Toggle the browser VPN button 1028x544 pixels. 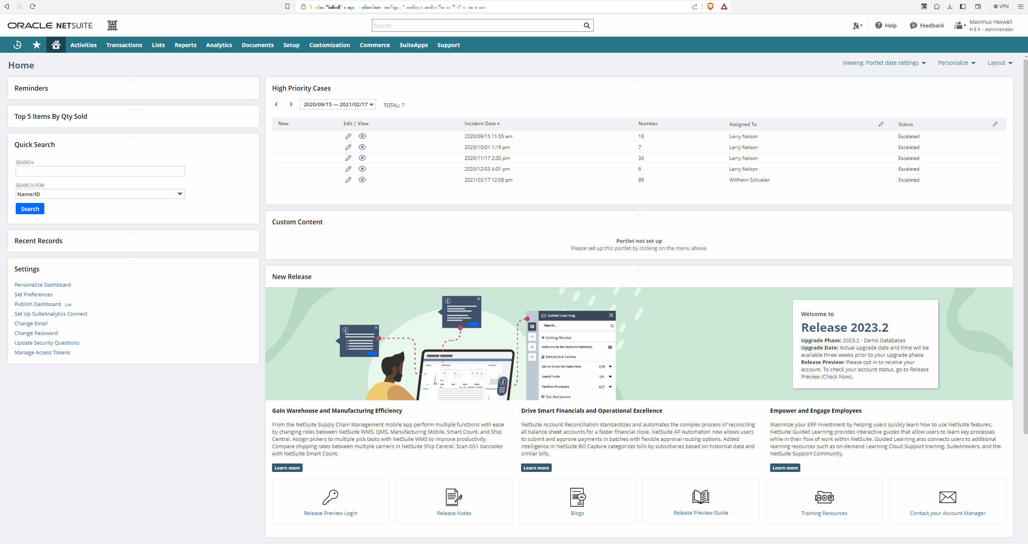click(1001, 6)
